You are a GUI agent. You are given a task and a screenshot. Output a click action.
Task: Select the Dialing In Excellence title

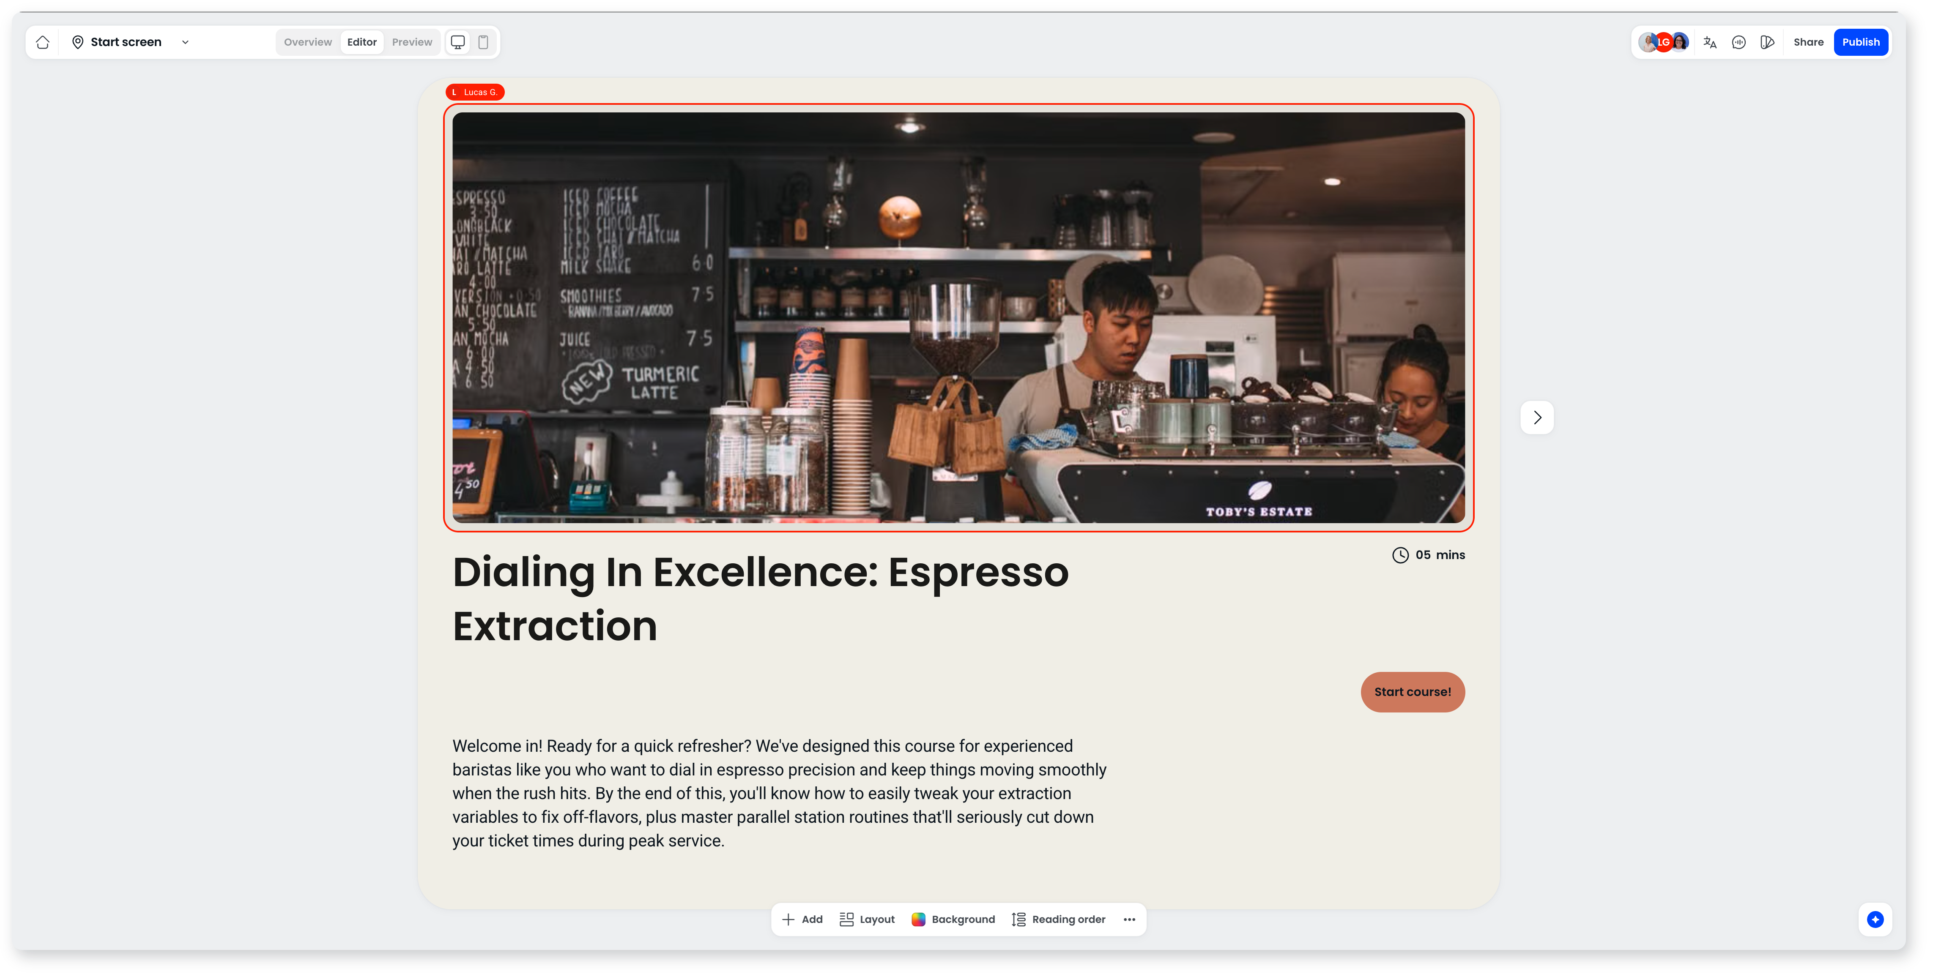coord(760,598)
